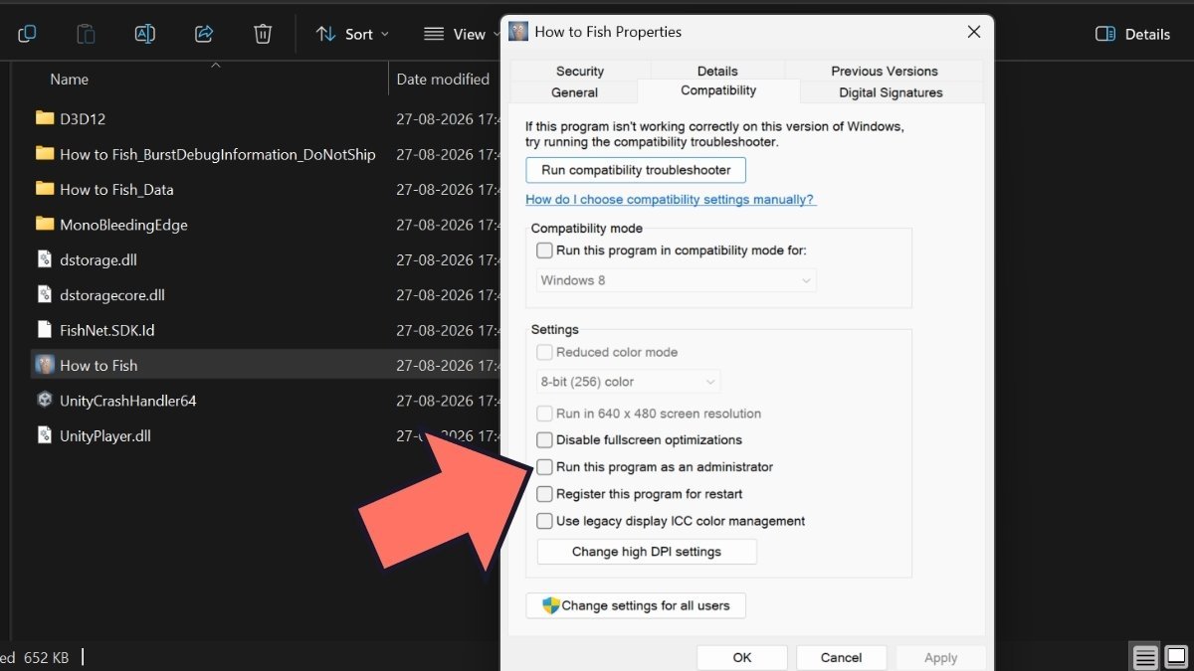Sort by the Name column header
Screen dimensions: 1194x671
(x=70, y=80)
